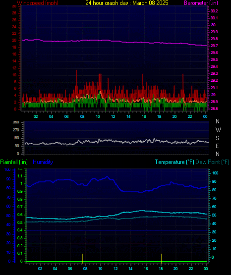Select the 'Windspeed (mph)' axis title
231x275 pixels.
pyautogui.click(x=38, y=2)
